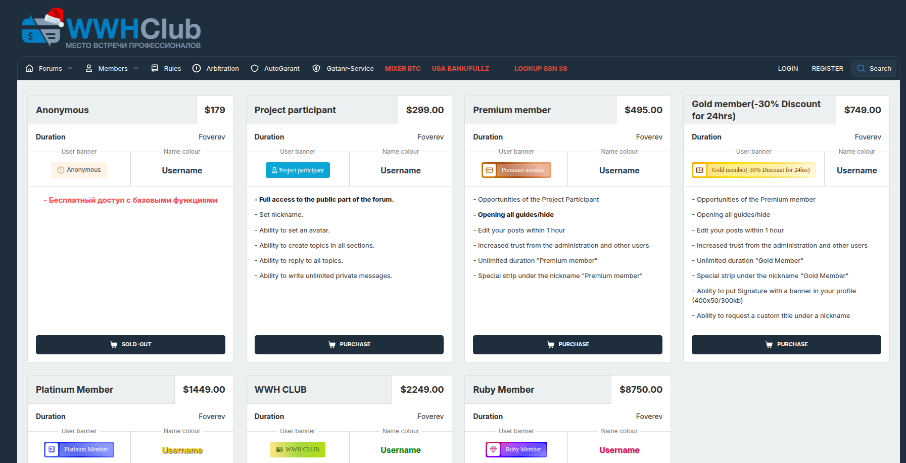
Task: Open the MIXER BTC nav item
Action: (403, 68)
